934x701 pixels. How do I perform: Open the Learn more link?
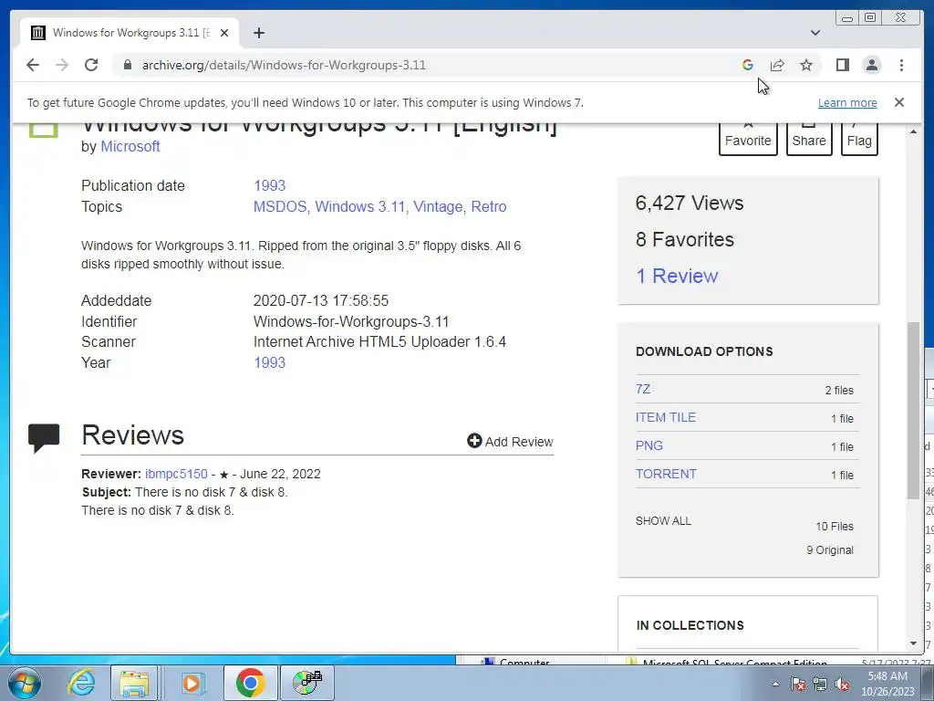[847, 102]
